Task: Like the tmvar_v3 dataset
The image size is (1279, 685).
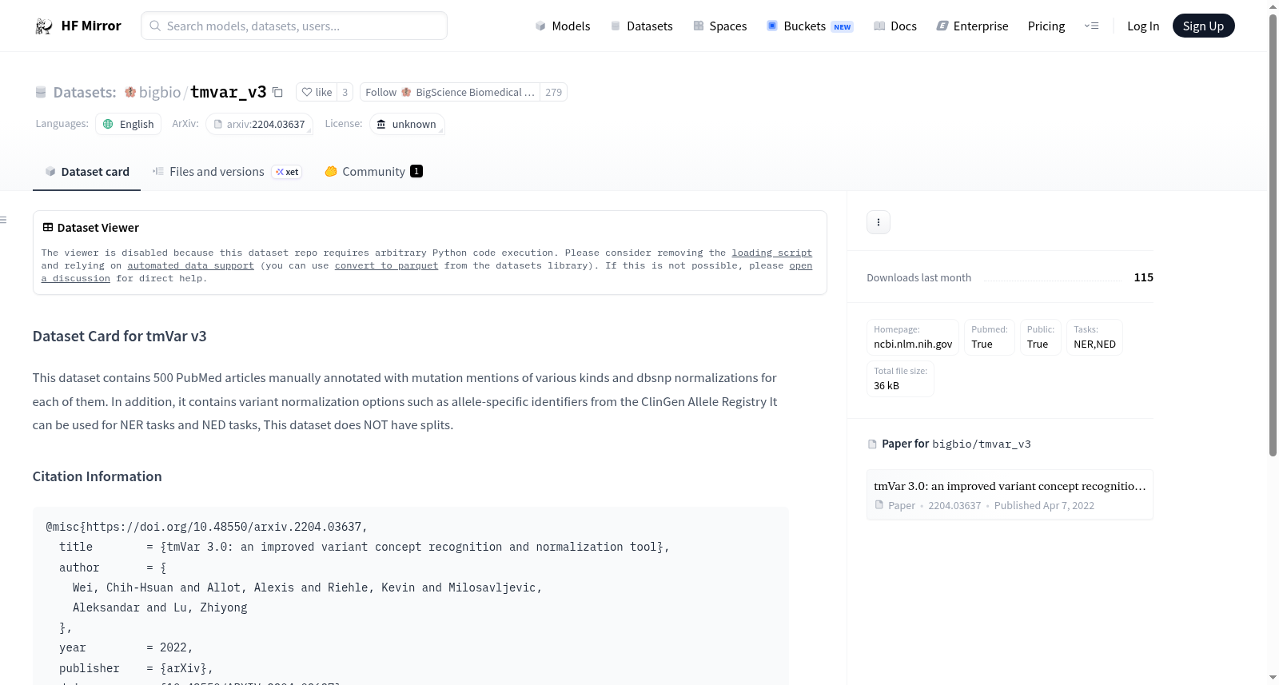Action: click(317, 93)
